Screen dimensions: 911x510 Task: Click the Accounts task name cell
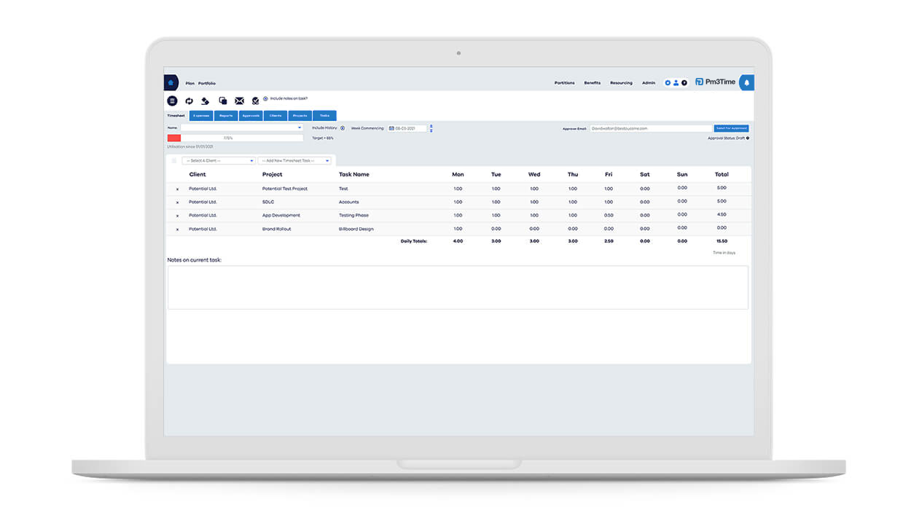[349, 202]
